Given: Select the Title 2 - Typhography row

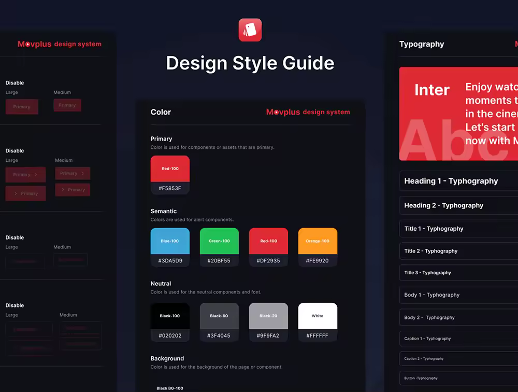Looking at the screenshot, I should pos(458,251).
